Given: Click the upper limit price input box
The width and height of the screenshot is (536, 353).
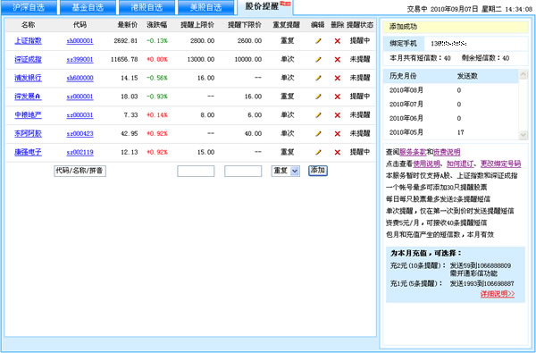Looking at the screenshot, I should tap(196, 171).
